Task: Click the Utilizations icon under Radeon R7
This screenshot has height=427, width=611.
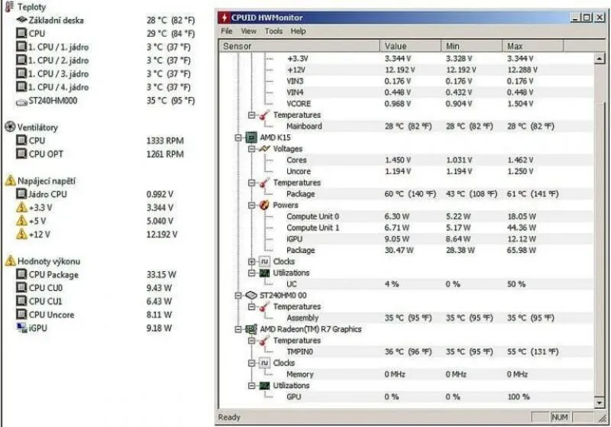Action: 264,386
